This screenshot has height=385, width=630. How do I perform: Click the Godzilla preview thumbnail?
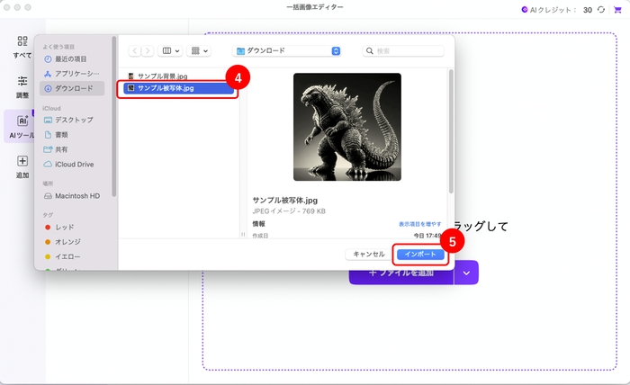click(x=347, y=127)
